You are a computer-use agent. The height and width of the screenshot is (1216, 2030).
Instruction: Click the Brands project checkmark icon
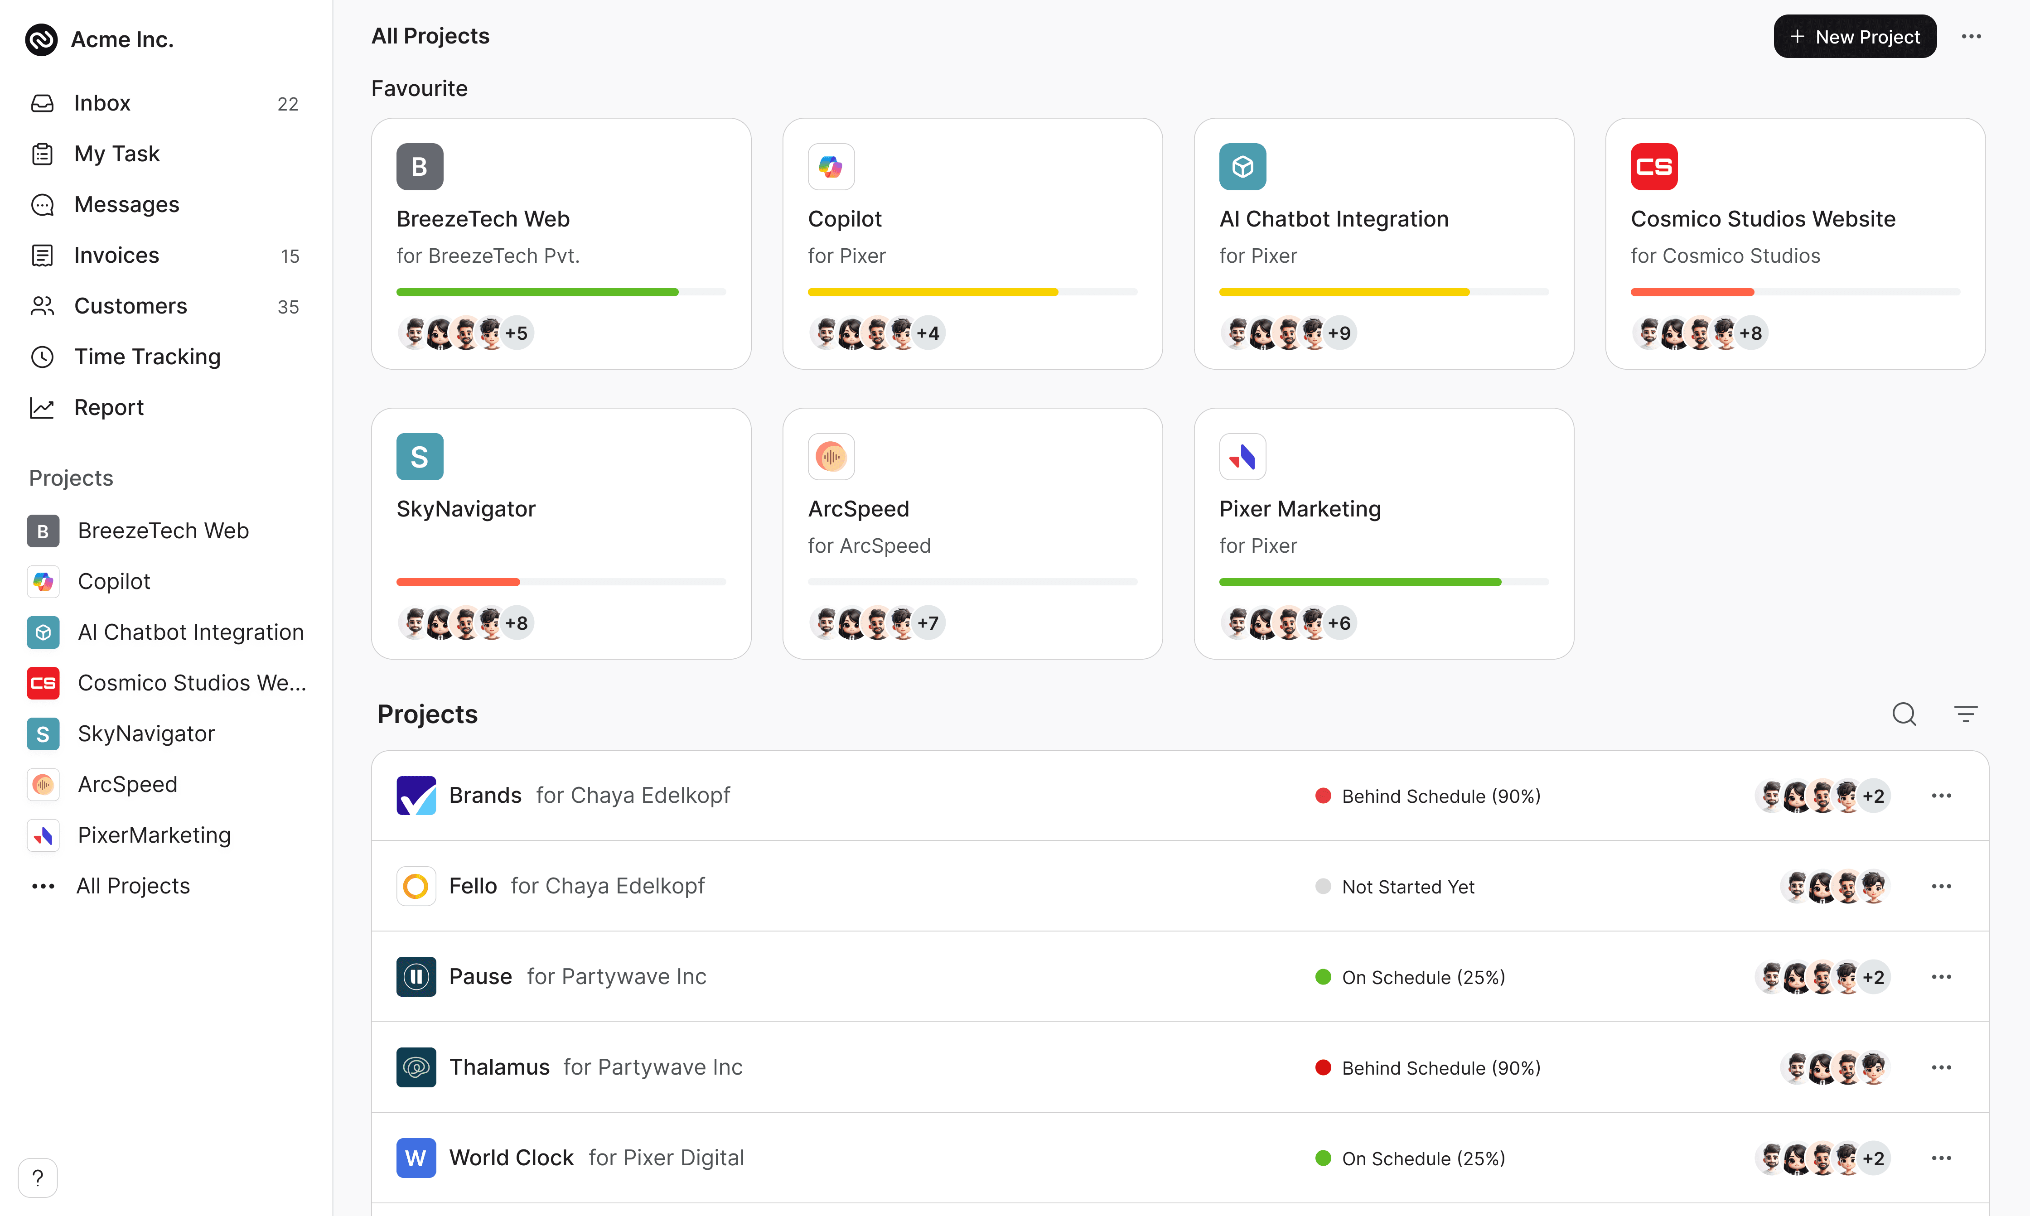point(416,796)
